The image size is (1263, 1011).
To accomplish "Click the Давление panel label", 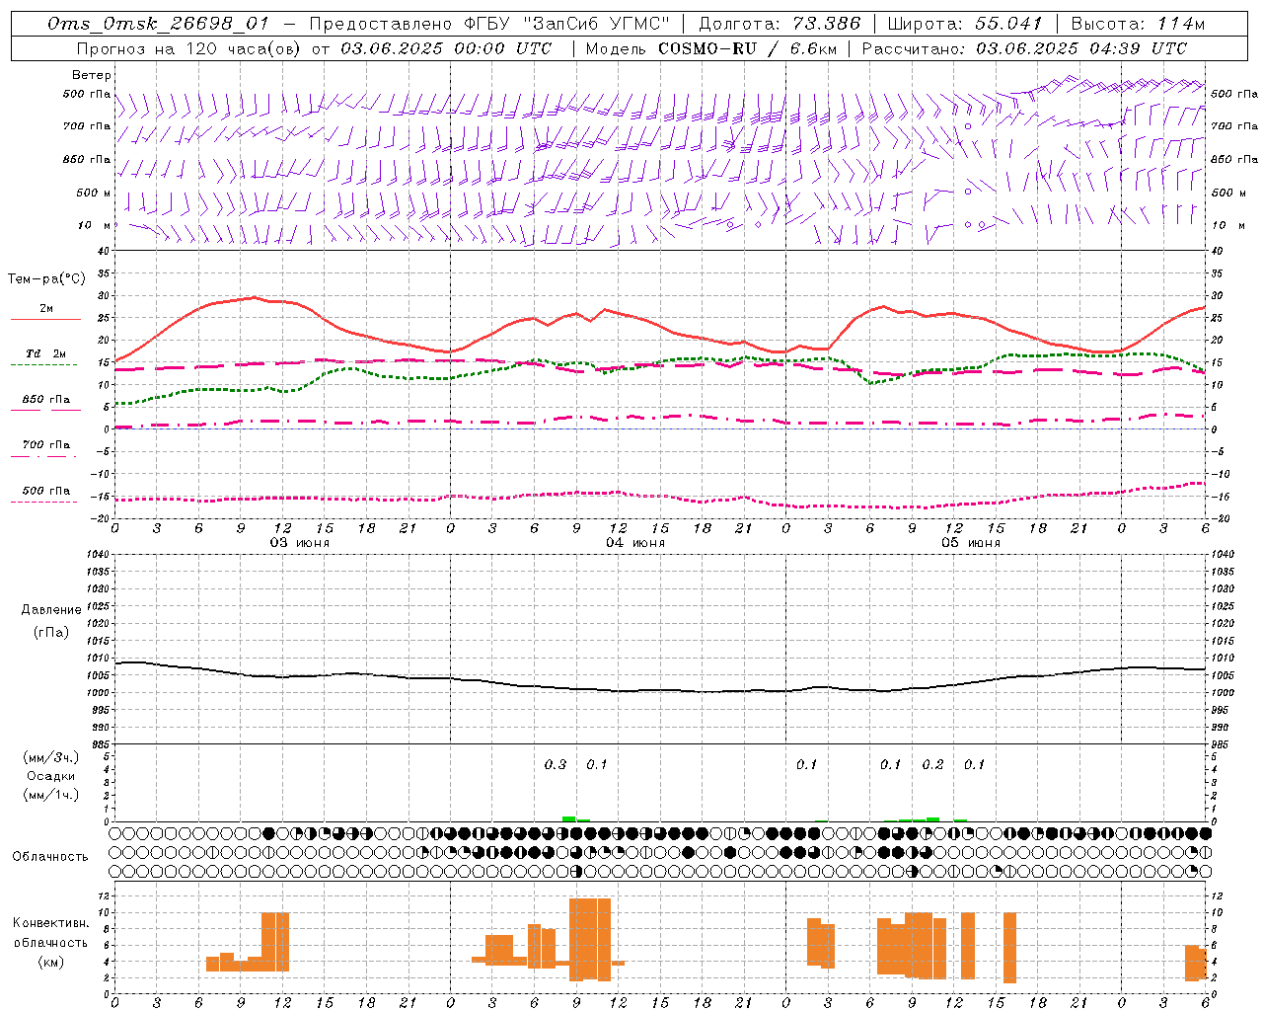I will 51,610.
